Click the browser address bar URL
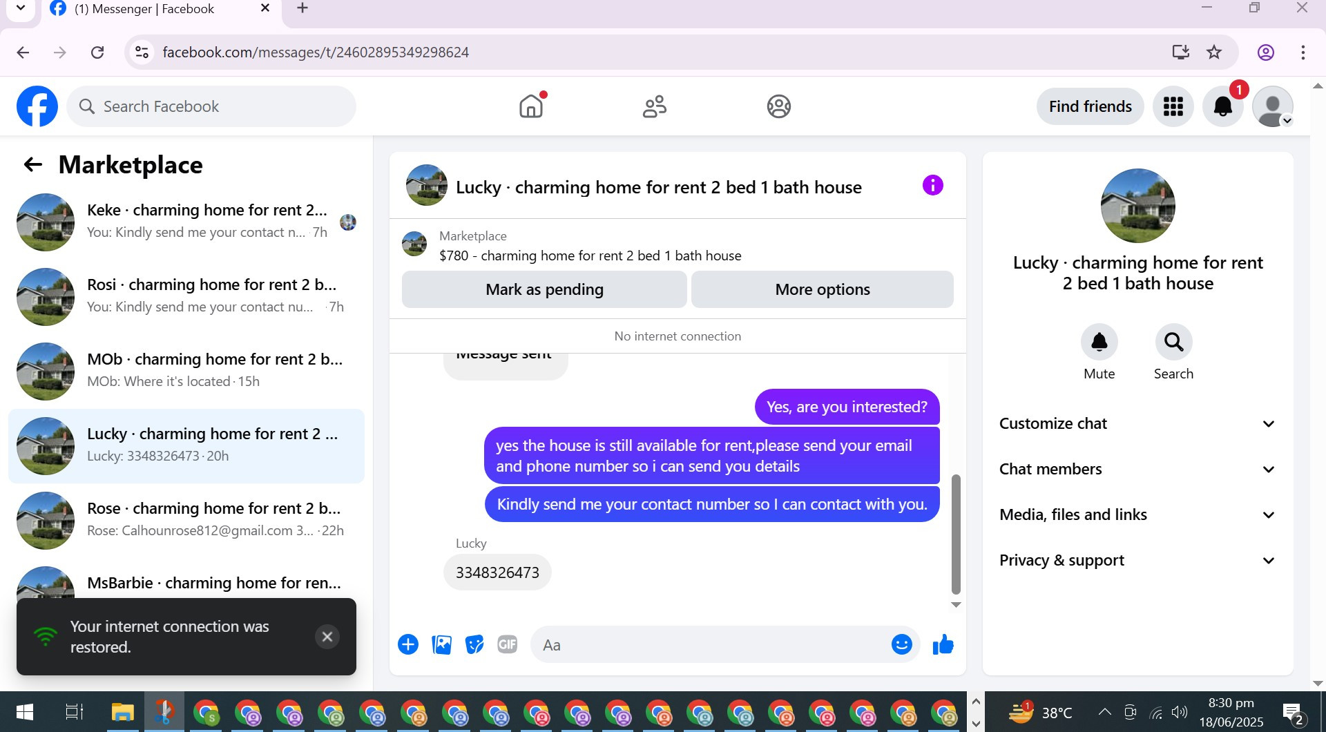Screen dimensions: 1326x732 click(316, 52)
